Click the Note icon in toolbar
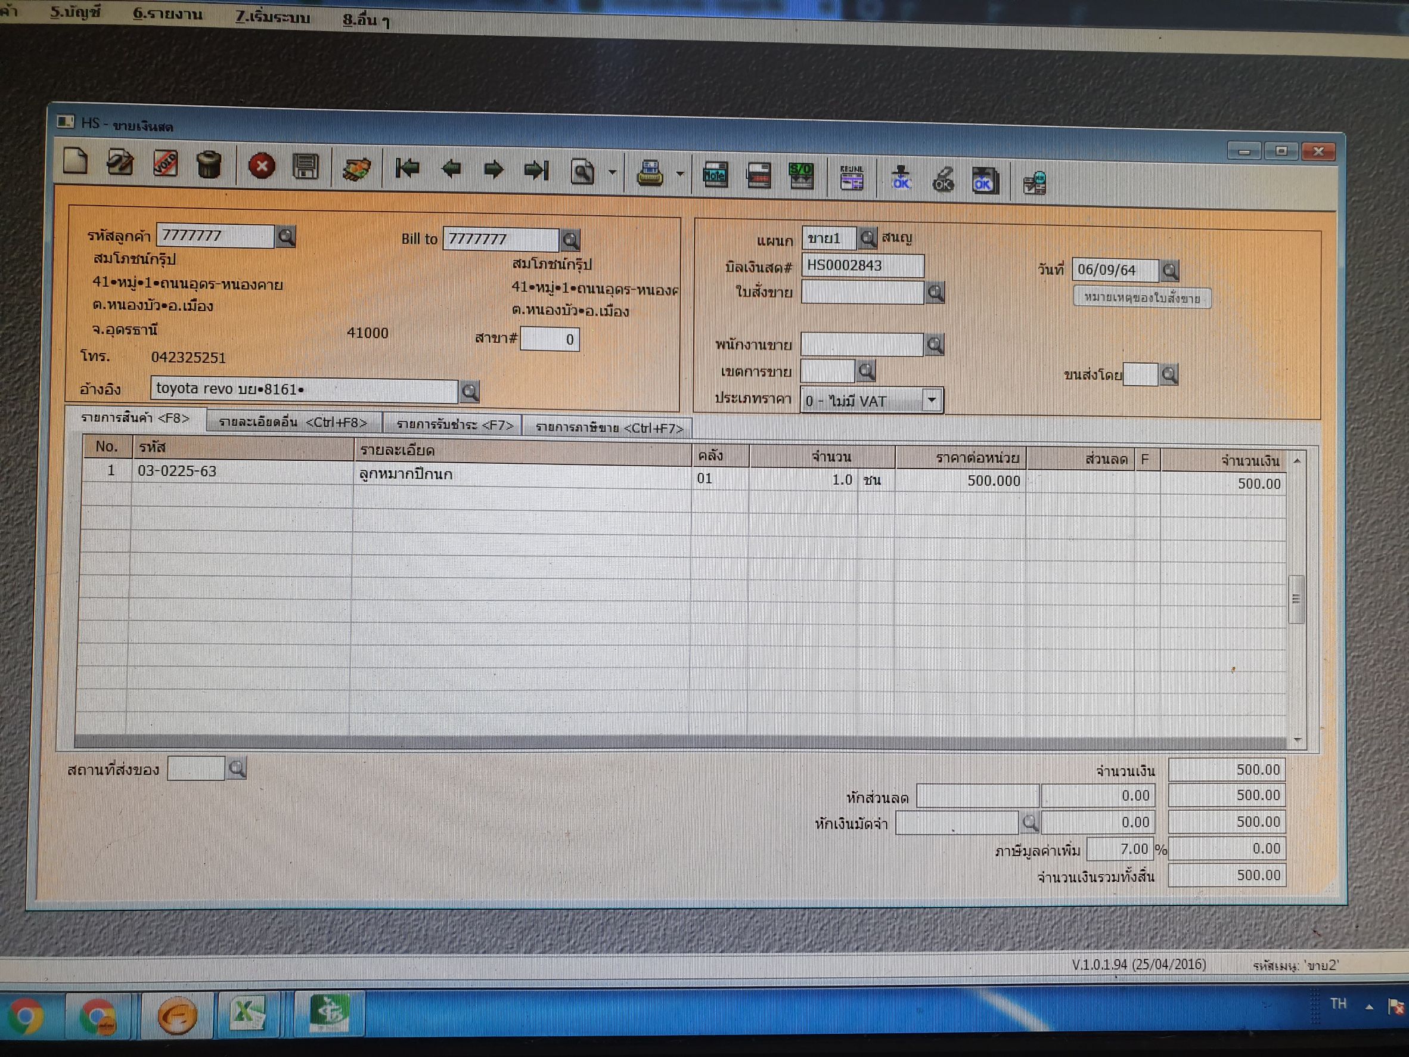This screenshot has height=1057, width=1409. point(715,175)
